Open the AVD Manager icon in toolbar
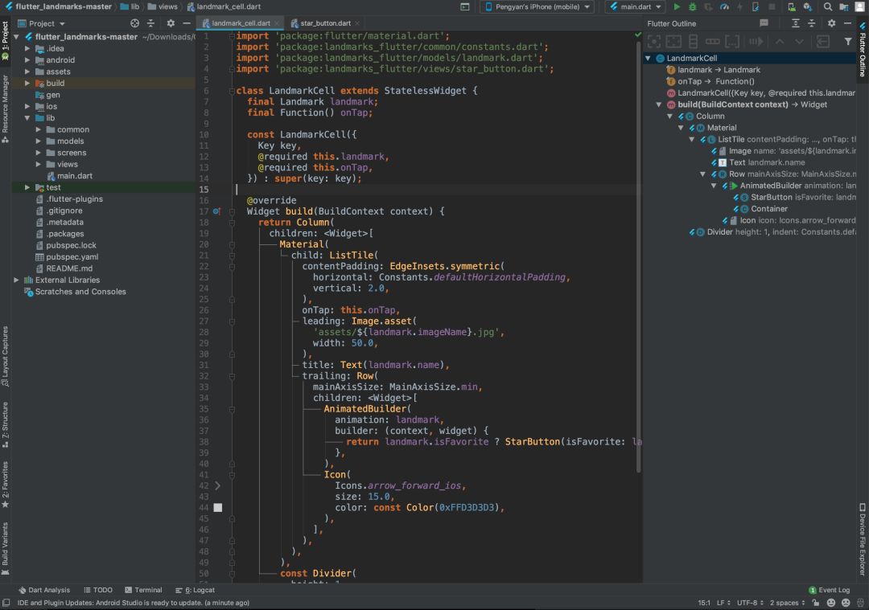This screenshot has height=610, width=869. pyautogui.click(x=792, y=6)
